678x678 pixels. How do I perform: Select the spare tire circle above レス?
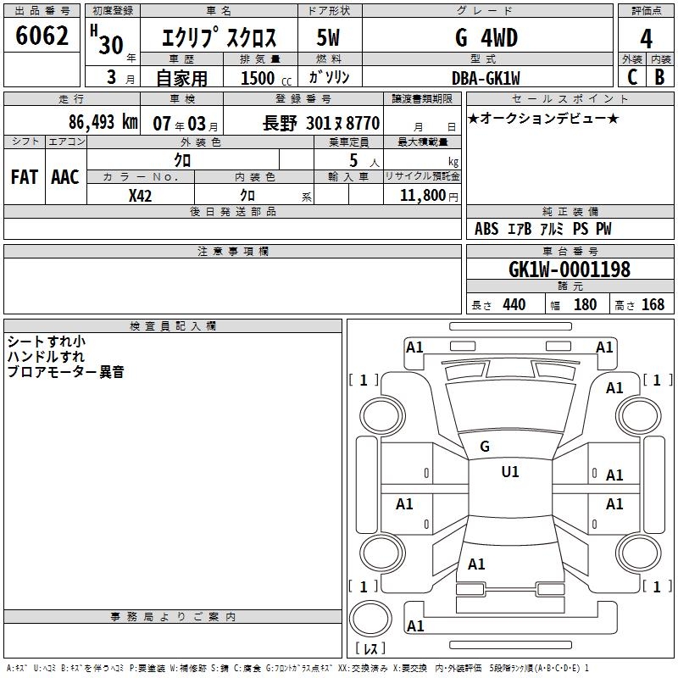click(x=370, y=619)
